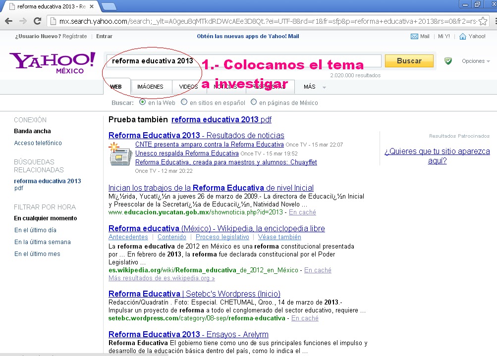Select 'en páginas de México' radio option
The image size is (497, 356).
pyautogui.click(x=254, y=102)
